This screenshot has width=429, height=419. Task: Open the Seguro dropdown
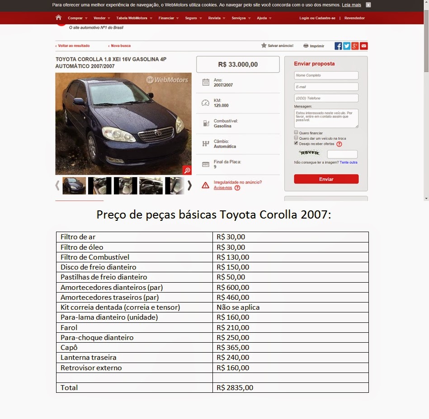pos(193,18)
